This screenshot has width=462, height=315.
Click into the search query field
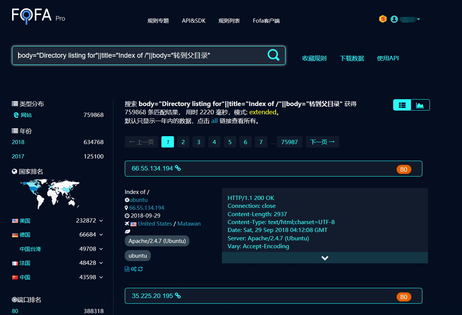point(140,55)
